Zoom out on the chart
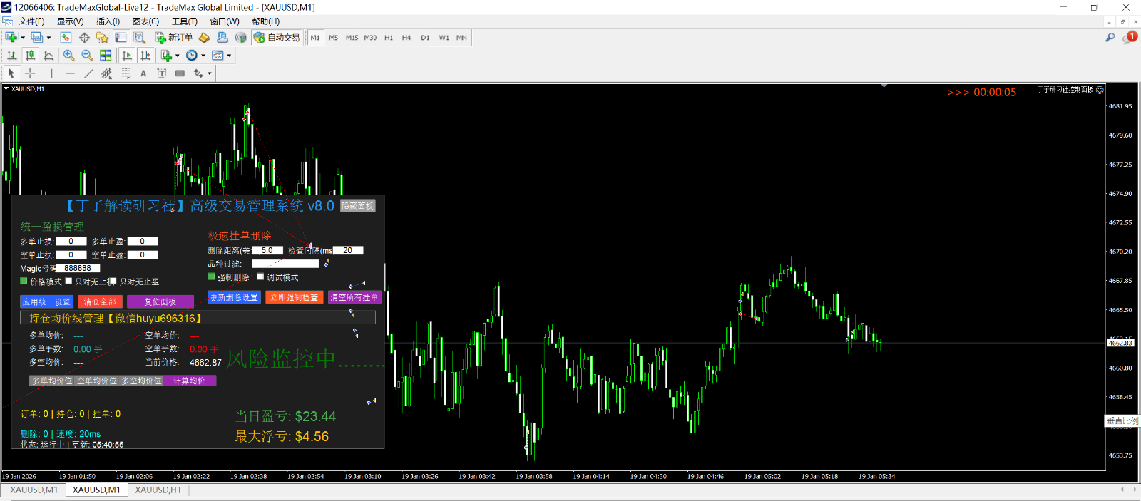This screenshot has height=501, width=1141. tap(87, 55)
